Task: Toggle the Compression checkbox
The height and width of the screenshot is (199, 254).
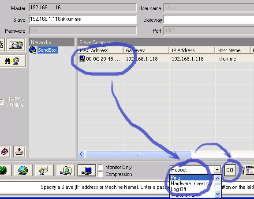Action: (x=101, y=174)
